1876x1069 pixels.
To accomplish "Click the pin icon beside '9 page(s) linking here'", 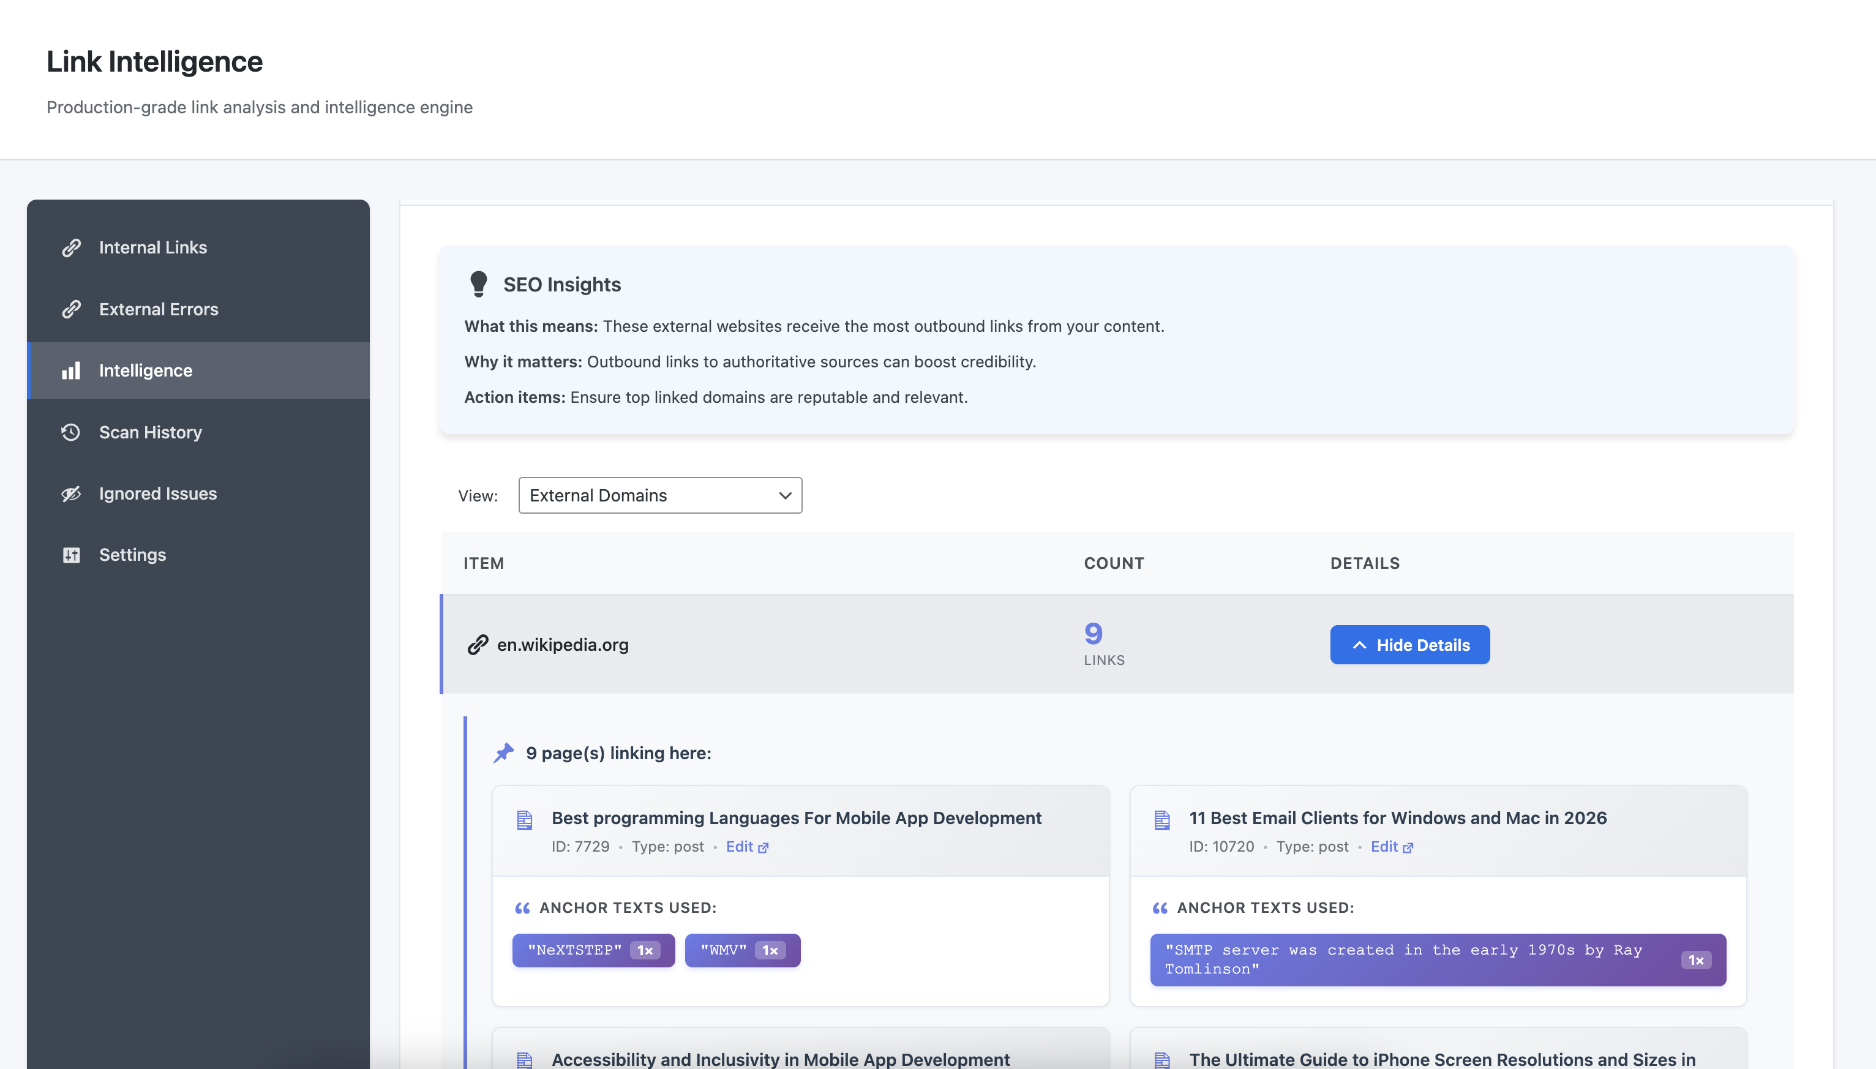I will click(x=505, y=752).
